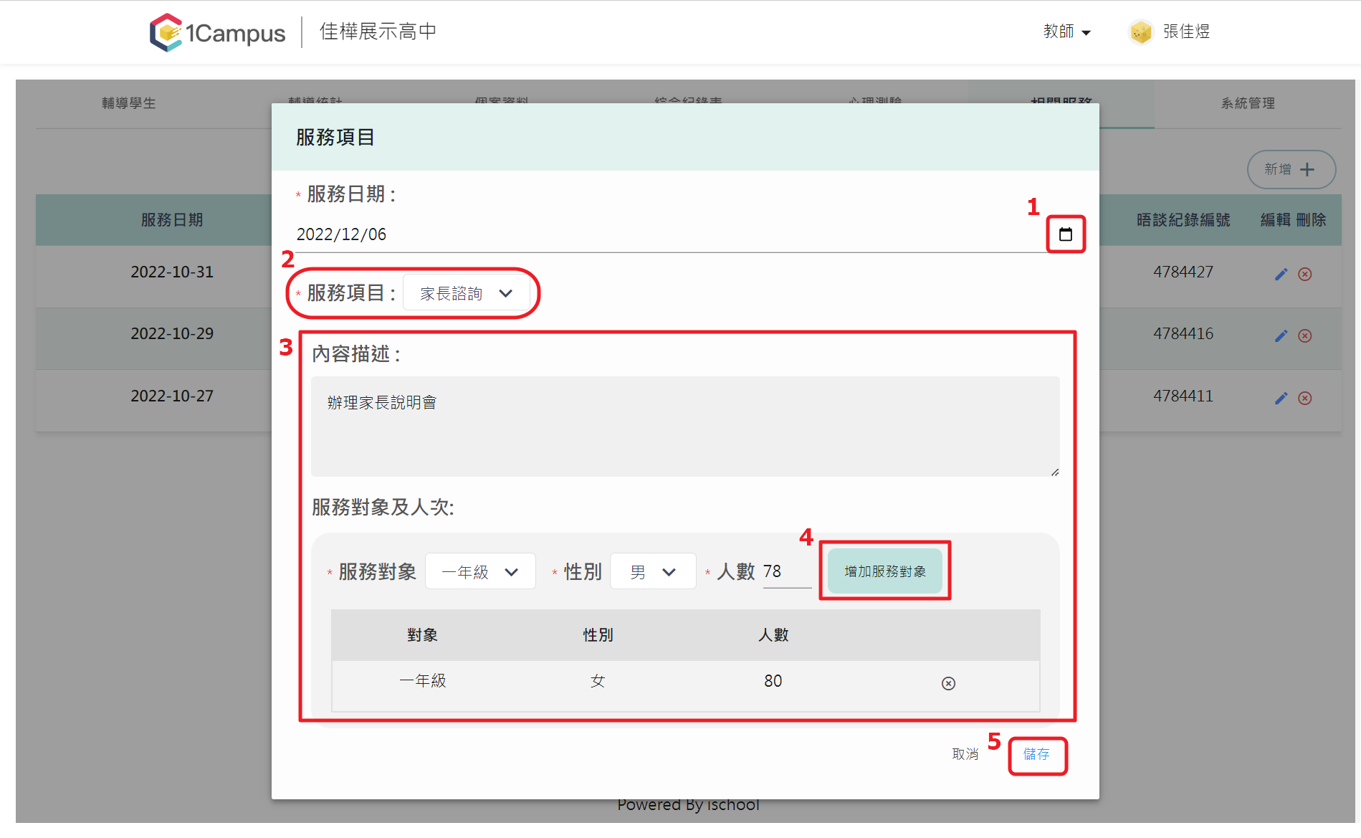This screenshot has height=838, width=1361.
Task: Delete the 2022-10-31 record
Action: (x=1305, y=274)
